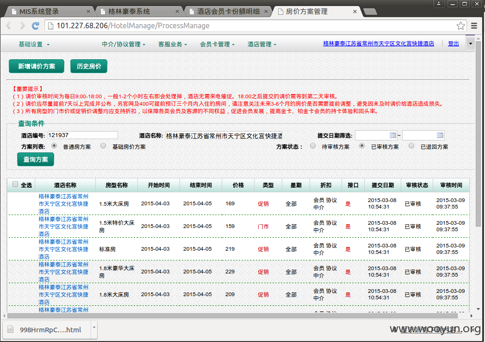485x342 pixels.
Task: Select the 房价方案管理 tab
Action: (316, 12)
